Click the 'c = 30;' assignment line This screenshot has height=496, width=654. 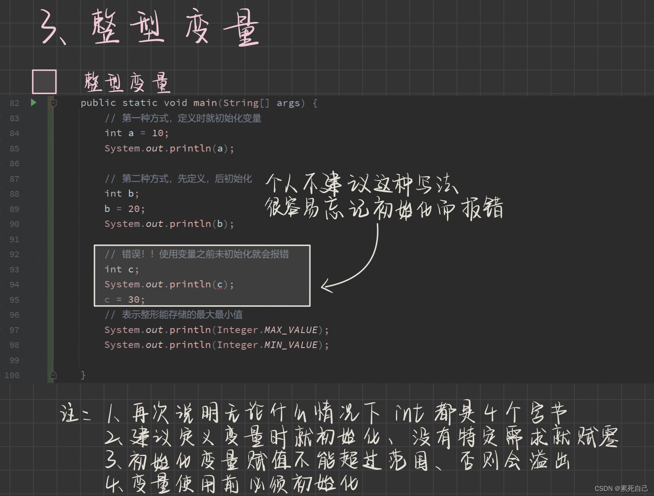tap(125, 300)
